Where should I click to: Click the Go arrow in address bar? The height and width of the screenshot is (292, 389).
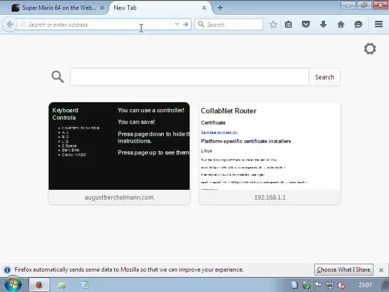tap(186, 24)
